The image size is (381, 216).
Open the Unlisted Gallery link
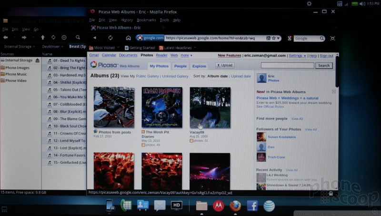pos(175,76)
